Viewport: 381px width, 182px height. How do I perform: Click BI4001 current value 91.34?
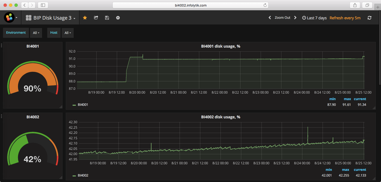click(362, 104)
